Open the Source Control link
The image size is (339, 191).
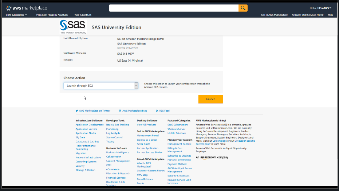pos(114,137)
